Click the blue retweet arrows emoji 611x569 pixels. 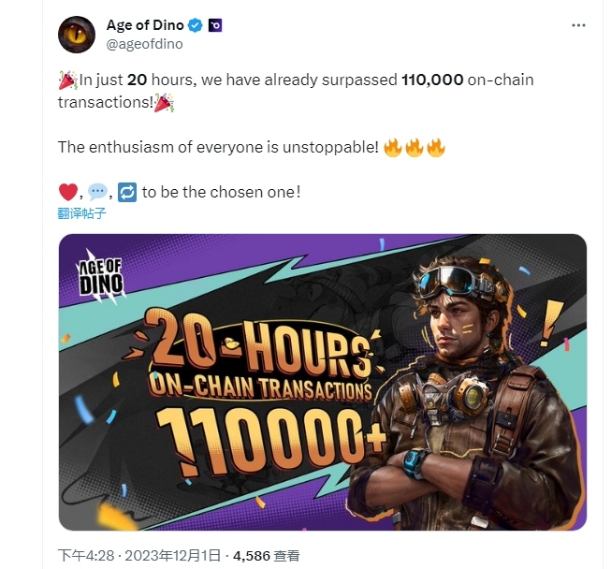pyautogui.click(x=127, y=192)
